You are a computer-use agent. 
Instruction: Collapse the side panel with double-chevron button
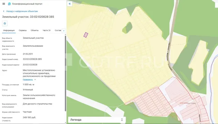(x=69, y=4)
